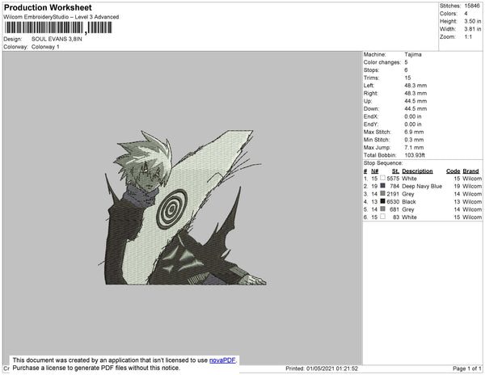The width and height of the screenshot is (485, 375).
Task: Select the 'St.' column header
Action: pos(395,171)
